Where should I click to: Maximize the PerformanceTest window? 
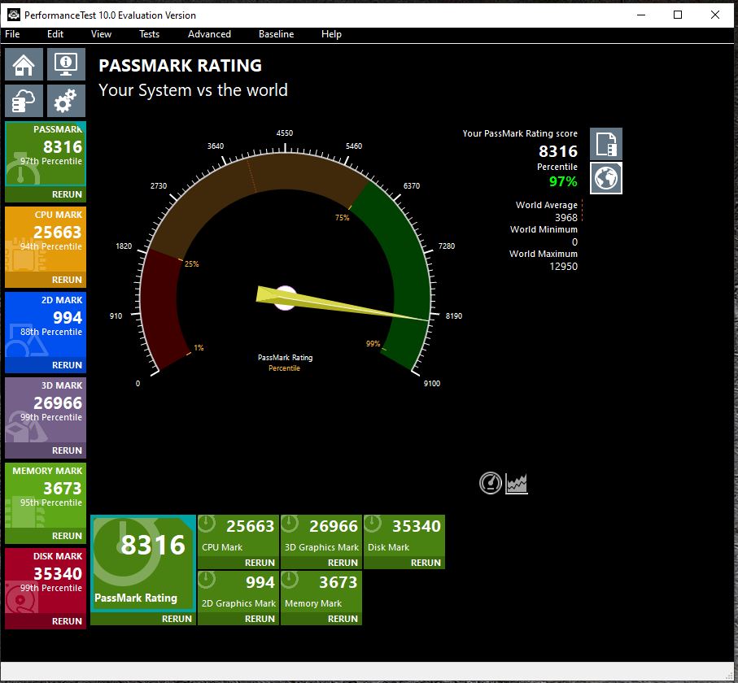click(678, 15)
